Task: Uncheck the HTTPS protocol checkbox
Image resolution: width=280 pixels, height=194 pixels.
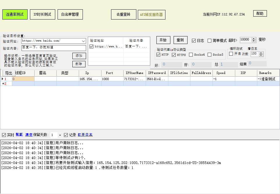Action: (174, 55)
